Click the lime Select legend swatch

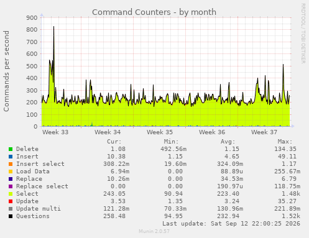coord(11,194)
